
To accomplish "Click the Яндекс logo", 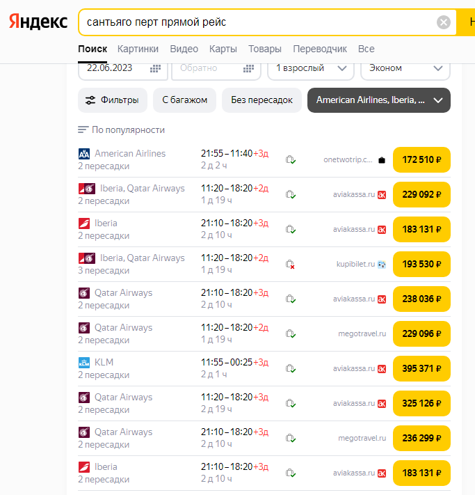I will [38, 22].
